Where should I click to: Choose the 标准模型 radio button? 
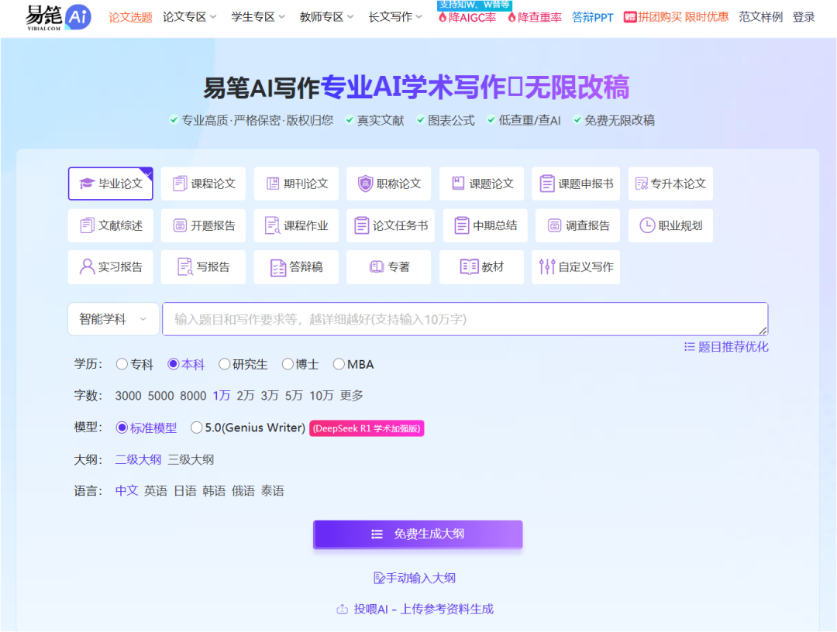pos(122,428)
